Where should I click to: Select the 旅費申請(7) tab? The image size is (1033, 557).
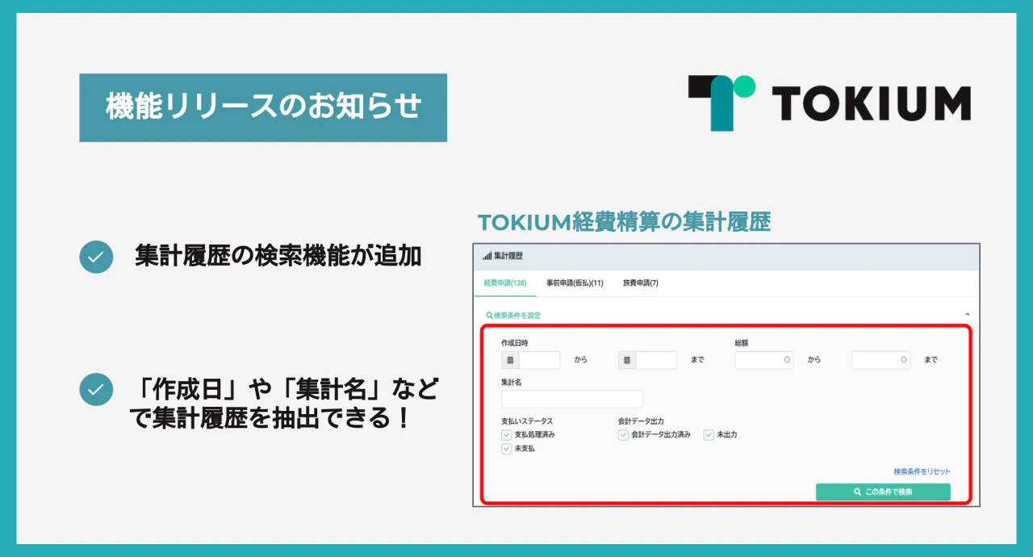641,283
